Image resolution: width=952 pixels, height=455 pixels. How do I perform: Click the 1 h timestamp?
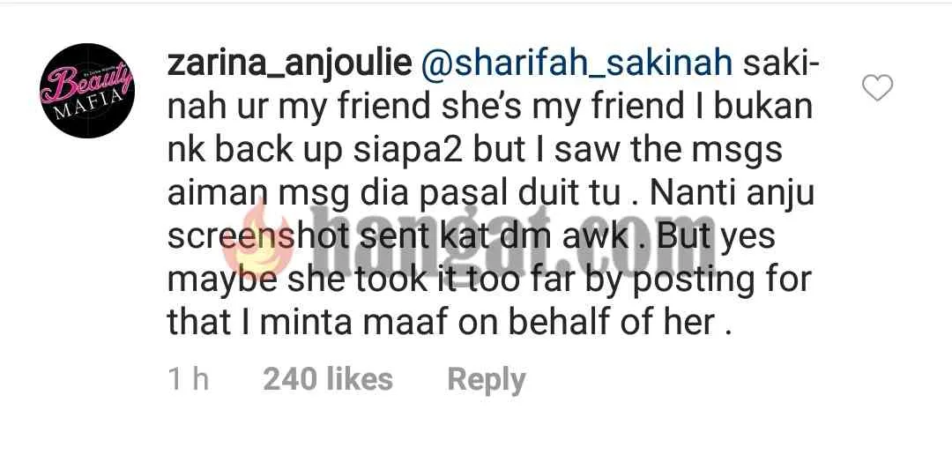pyautogui.click(x=189, y=380)
